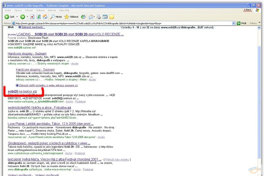Screen dimensions: 264x176
Task: Click Přeložit tuto stránku link
Action: coord(117,159)
